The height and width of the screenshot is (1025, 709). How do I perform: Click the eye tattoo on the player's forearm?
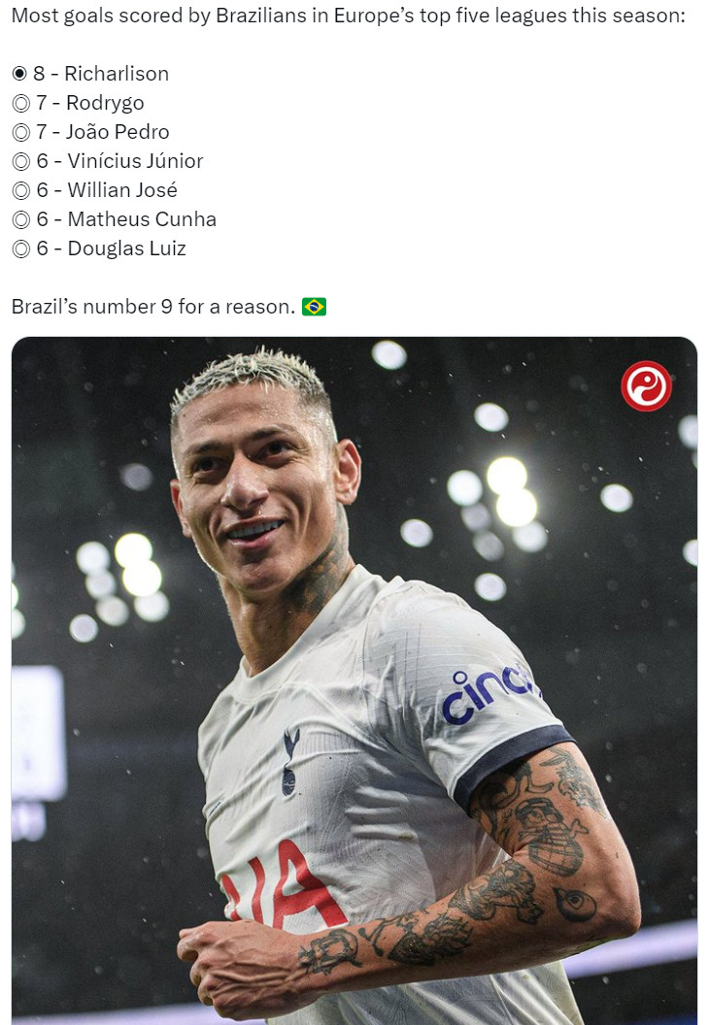coord(575,903)
